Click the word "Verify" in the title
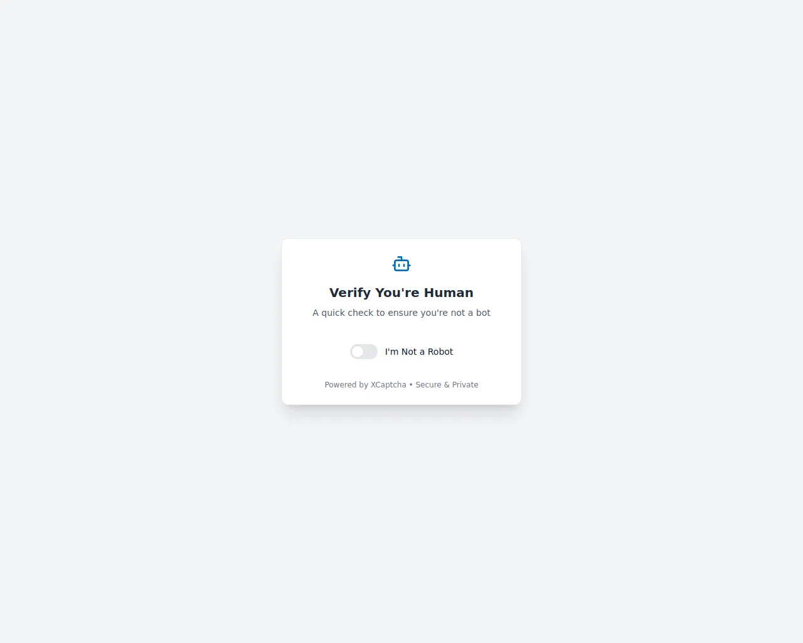Image resolution: width=803 pixels, height=643 pixels. pyautogui.click(x=350, y=293)
